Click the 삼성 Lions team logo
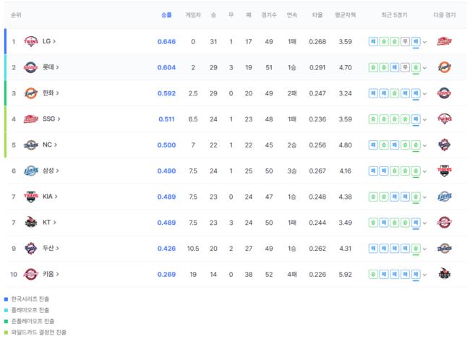 point(31,171)
